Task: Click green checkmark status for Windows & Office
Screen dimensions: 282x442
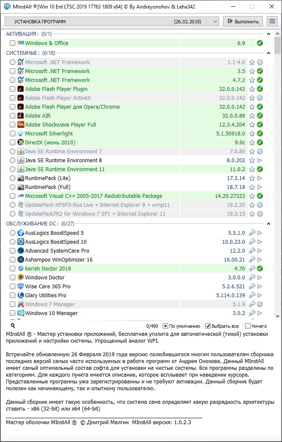Action: pyautogui.click(x=260, y=43)
